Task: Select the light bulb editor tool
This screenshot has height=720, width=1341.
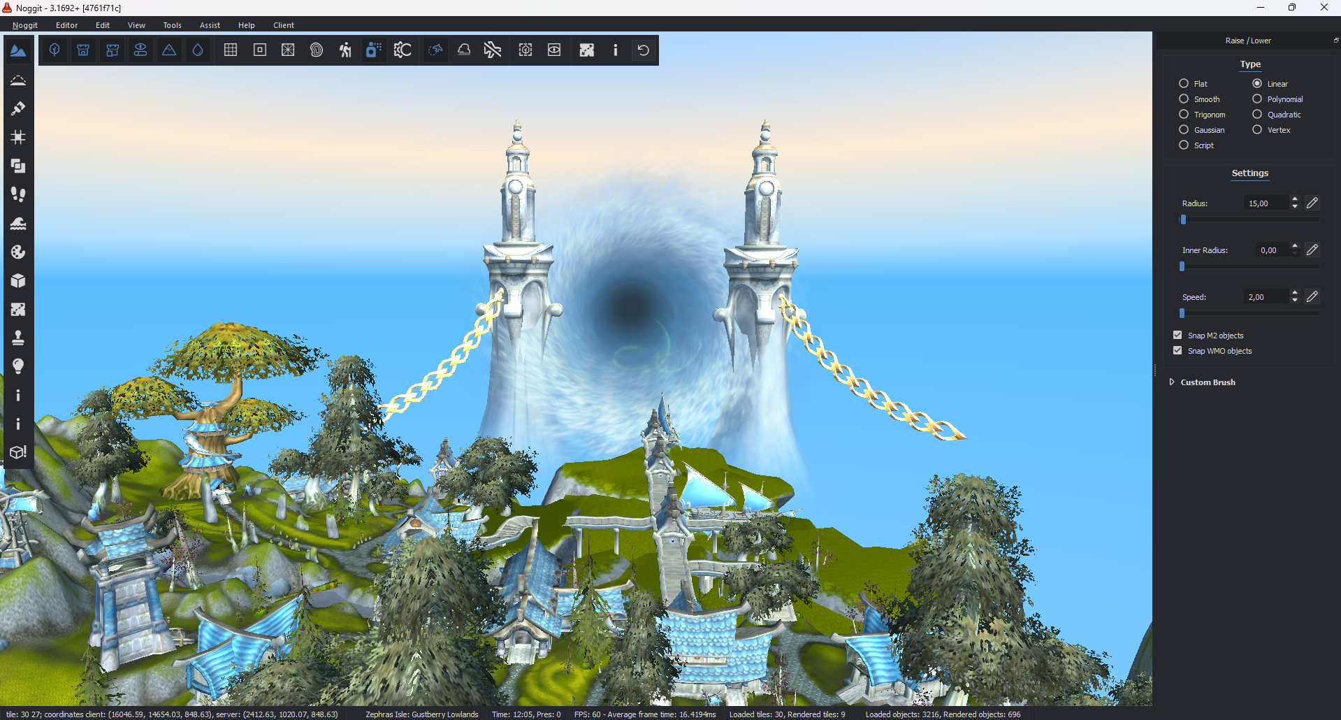Action: coord(18,367)
